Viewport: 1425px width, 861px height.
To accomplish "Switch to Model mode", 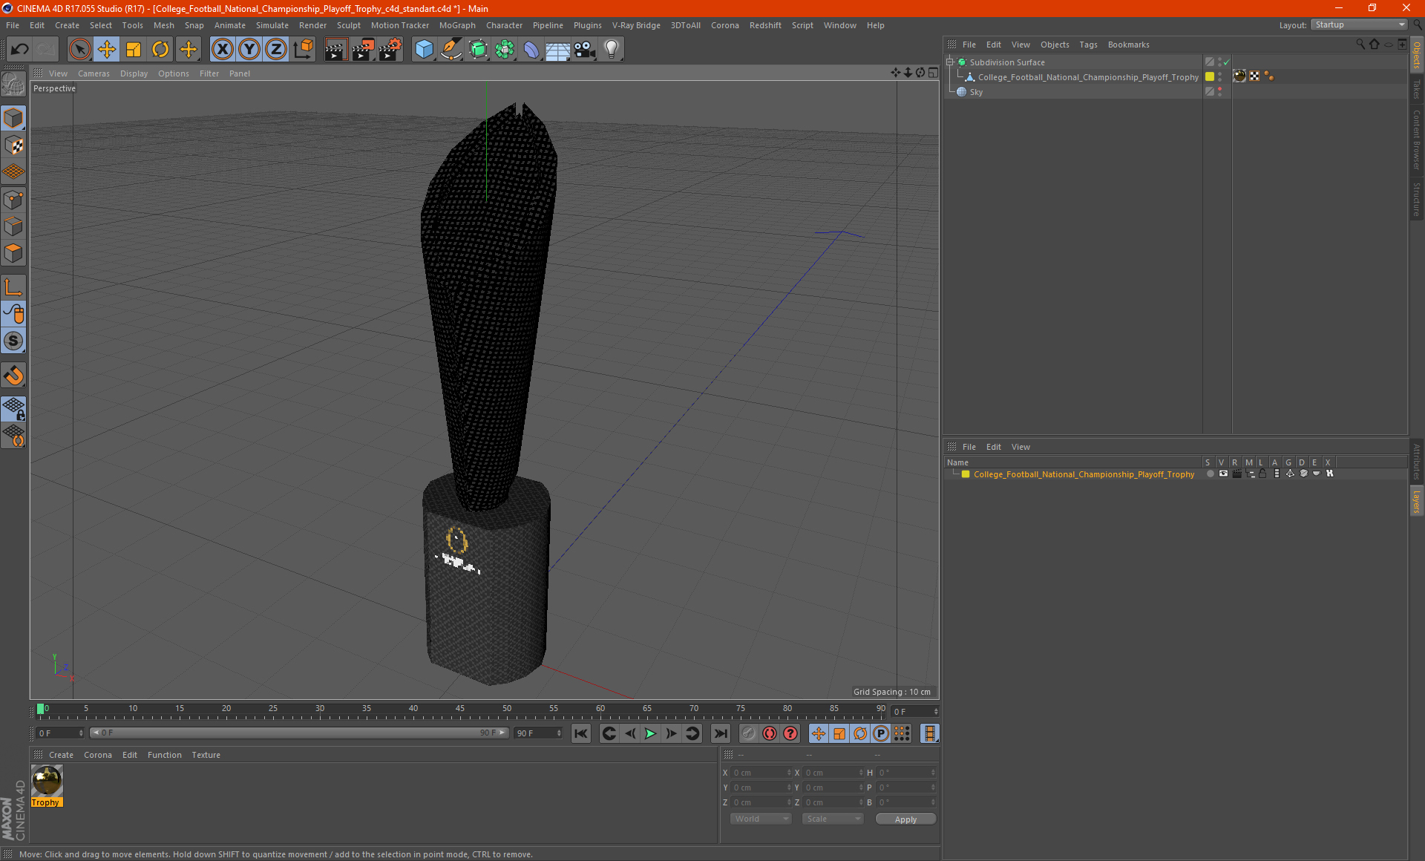I will point(14,119).
